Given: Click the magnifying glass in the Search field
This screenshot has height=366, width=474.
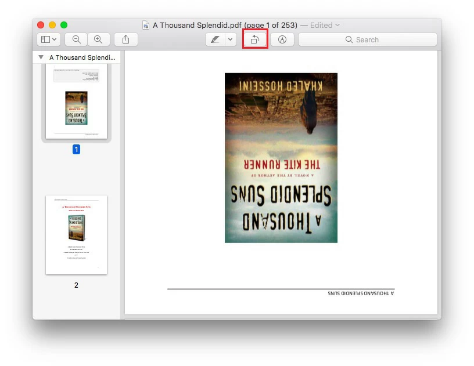Looking at the screenshot, I should click(x=349, y=39).
